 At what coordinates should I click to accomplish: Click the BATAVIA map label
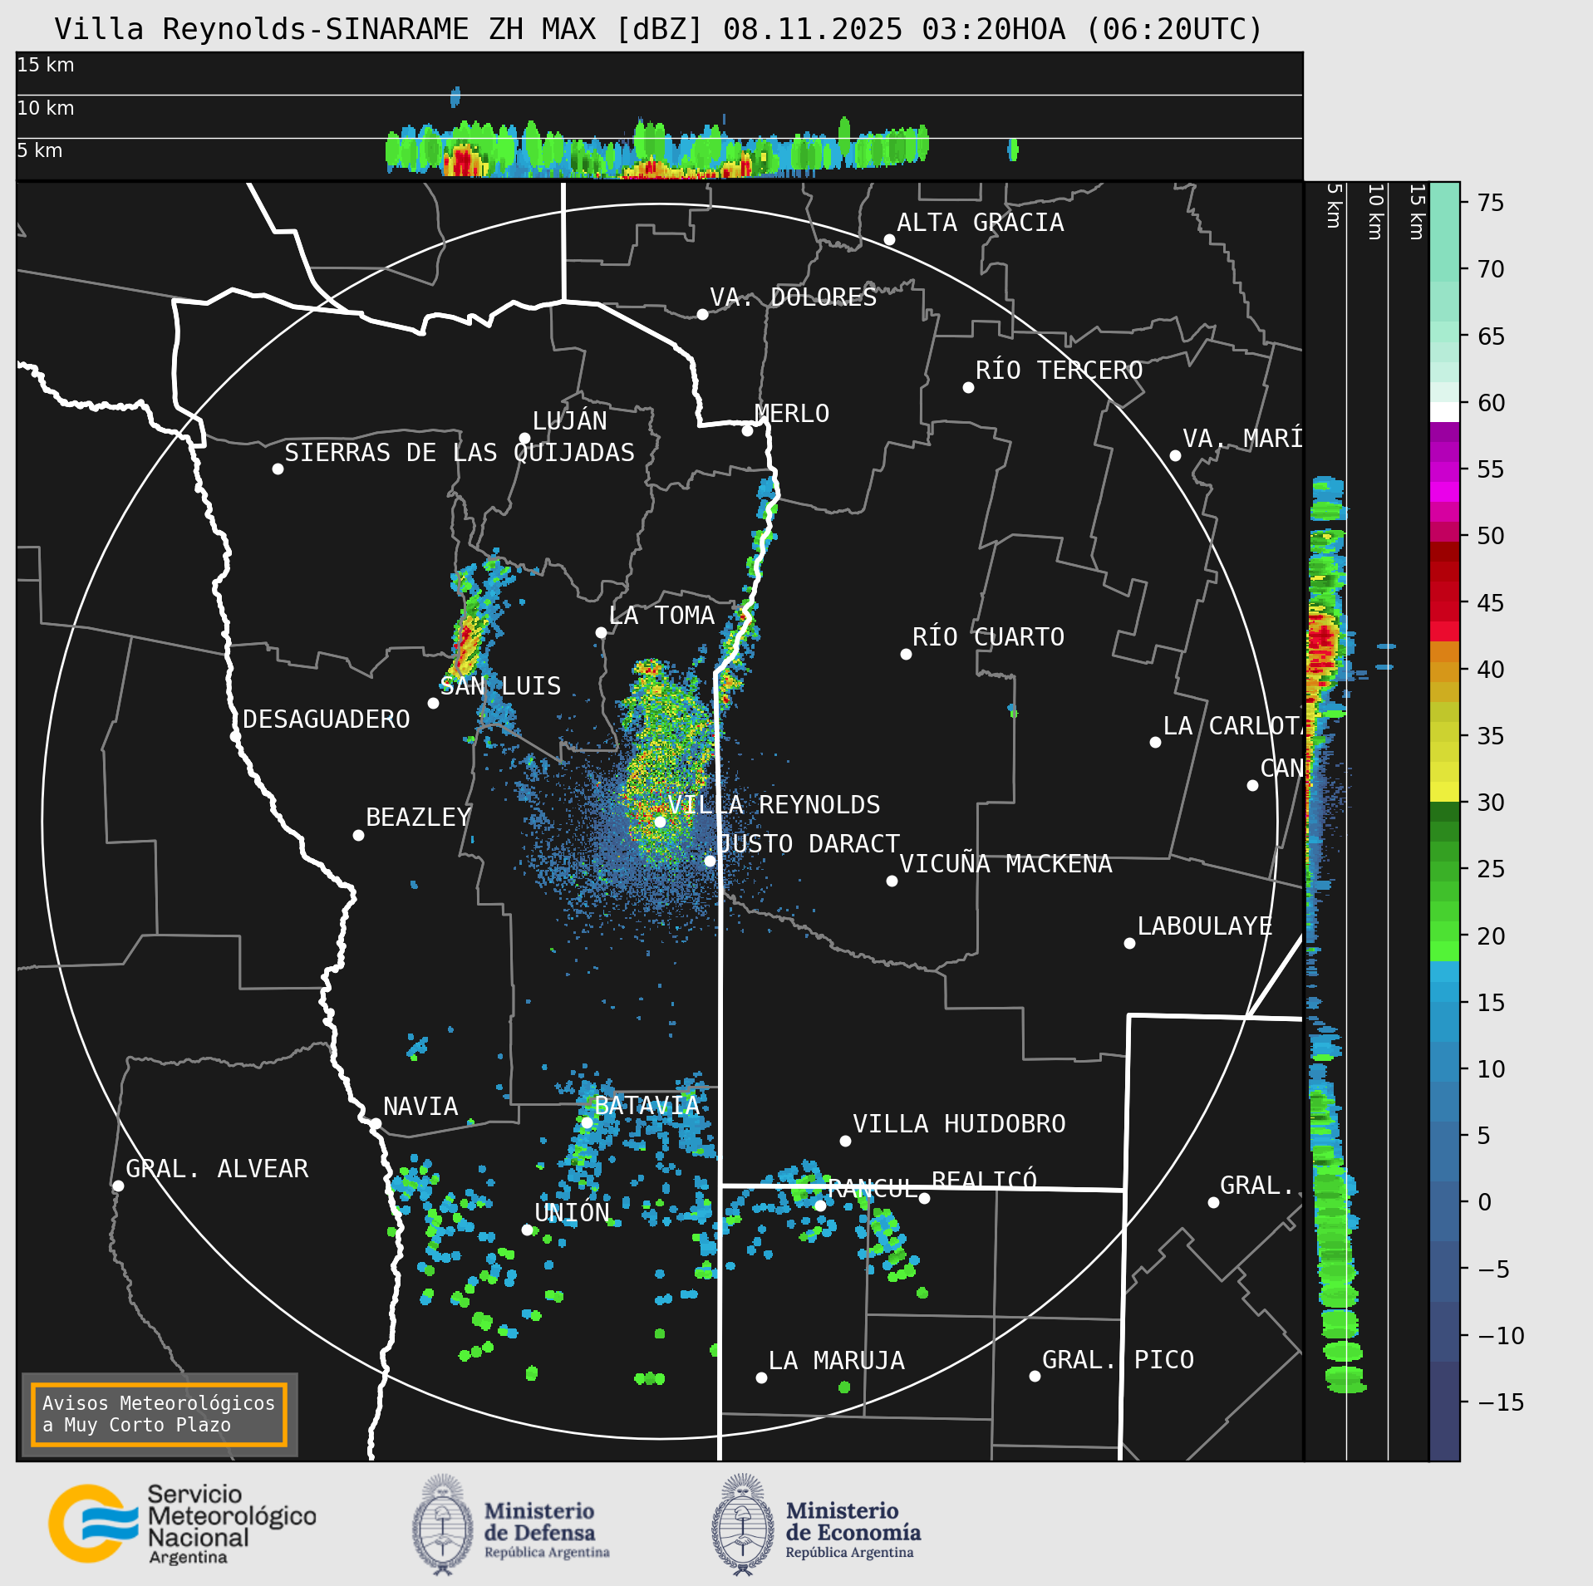pyautogui.click(x=647, y=1106)
